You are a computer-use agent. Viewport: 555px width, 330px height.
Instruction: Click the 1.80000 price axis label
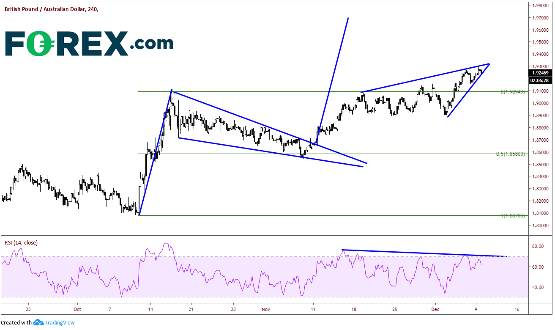click(x=541, y=225)
